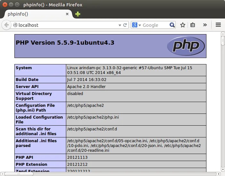
Task: Reload the page with the refresh icon
Action: [x=125, y=25]
